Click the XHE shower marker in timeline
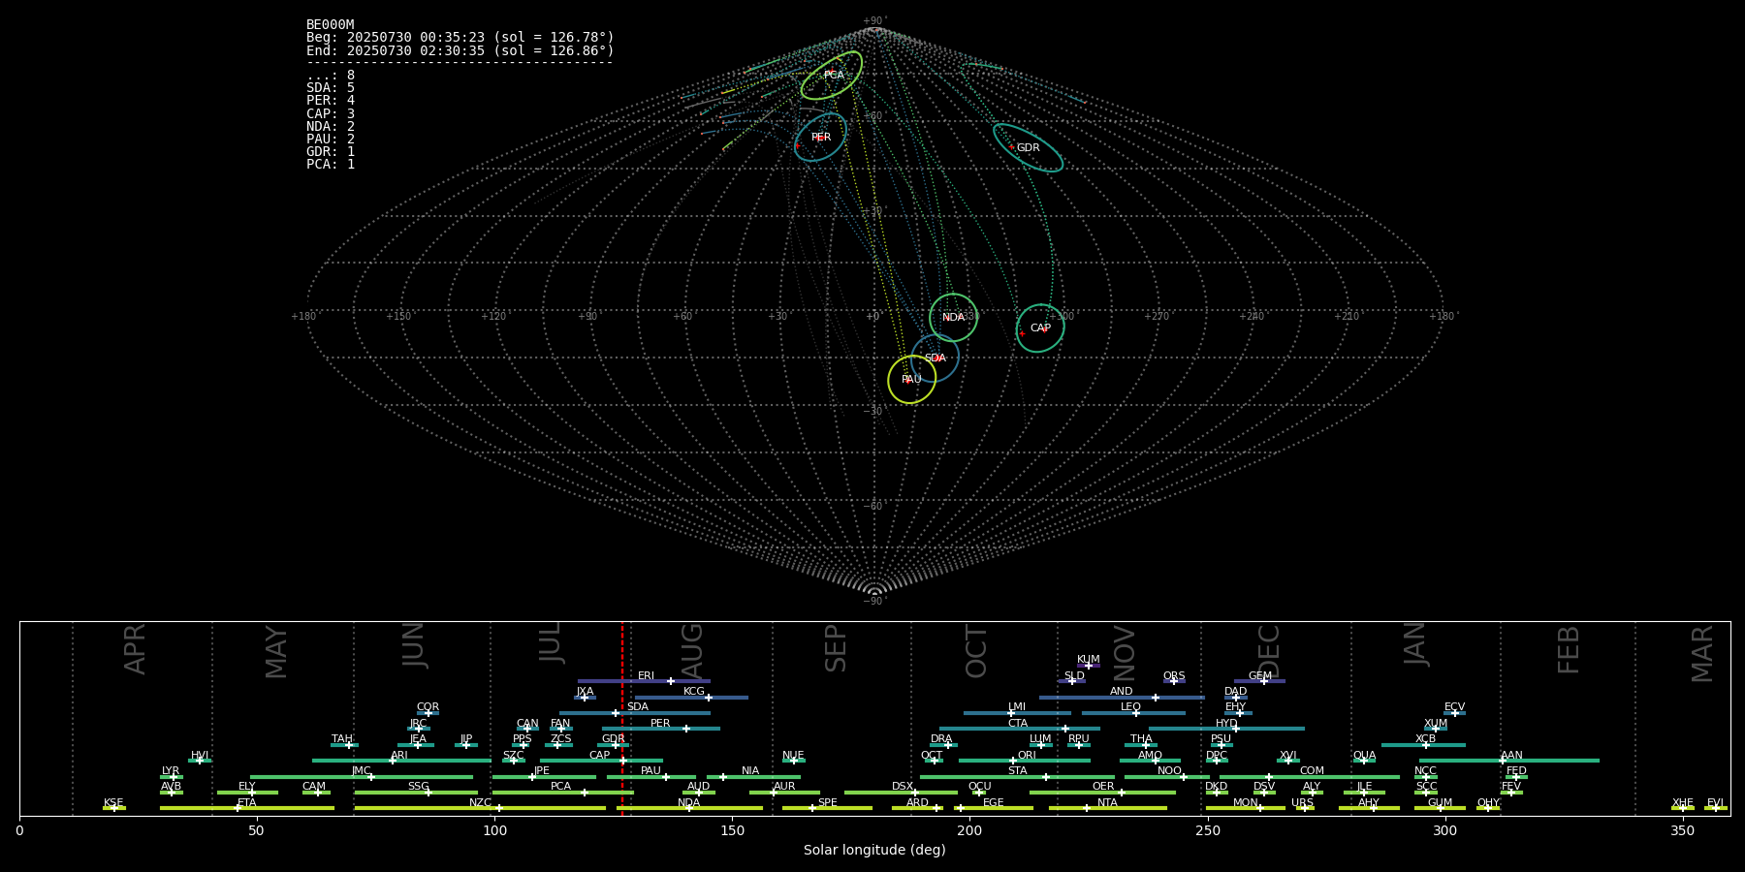Image resolution: width=1745 pixels, height=872 pixels. pos(1682,808)
